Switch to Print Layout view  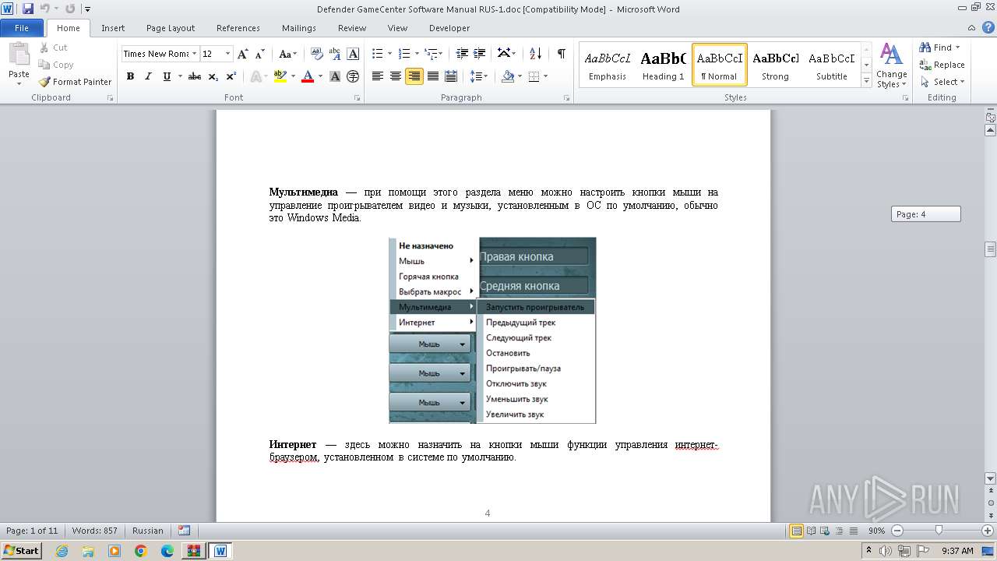coord(797,531)
